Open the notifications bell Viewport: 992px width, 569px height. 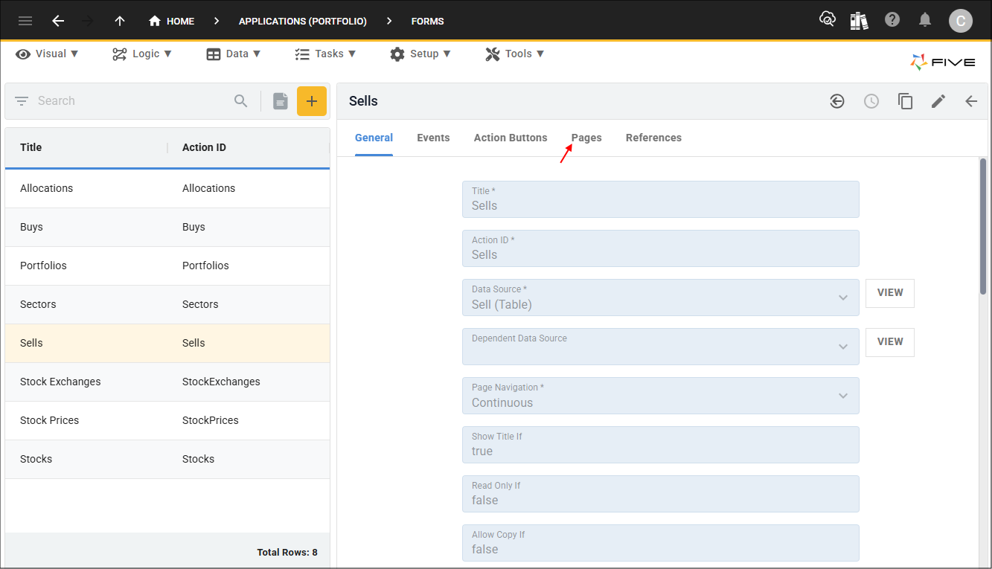point(925,20)
